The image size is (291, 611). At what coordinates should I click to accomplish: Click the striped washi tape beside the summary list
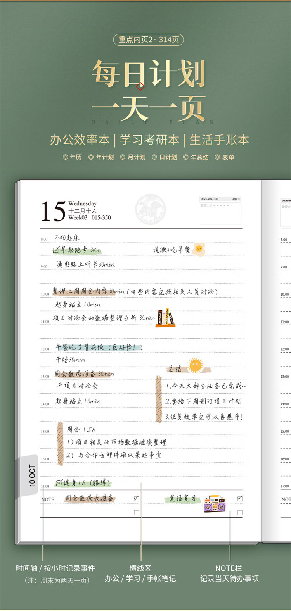(x=159, y=399)
